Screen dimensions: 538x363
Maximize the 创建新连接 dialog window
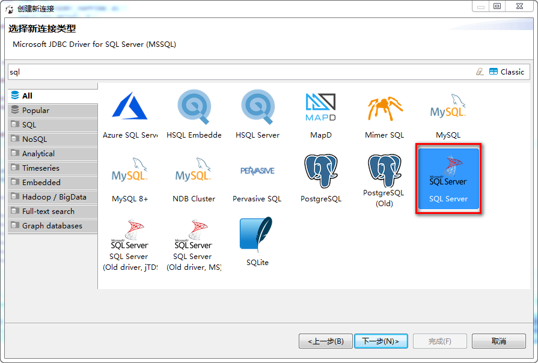tap(497, 6)
